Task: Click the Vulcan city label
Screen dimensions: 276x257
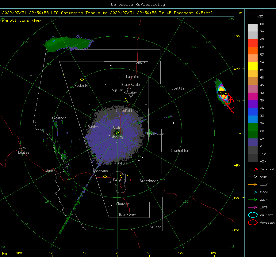Action: click(156, 227)
